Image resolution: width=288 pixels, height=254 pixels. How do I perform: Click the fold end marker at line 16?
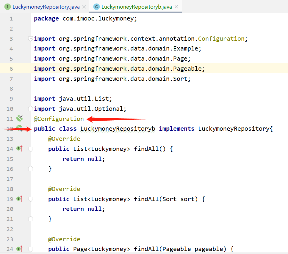click(31, 169)
